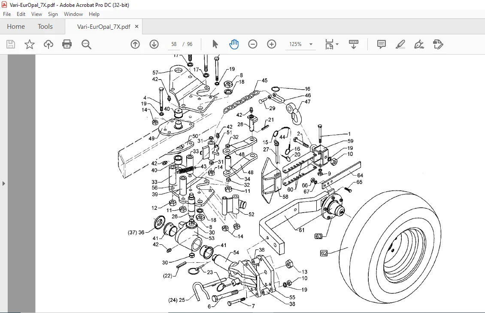
Task: Click part label (24) 25
Action: pos(176,300)
